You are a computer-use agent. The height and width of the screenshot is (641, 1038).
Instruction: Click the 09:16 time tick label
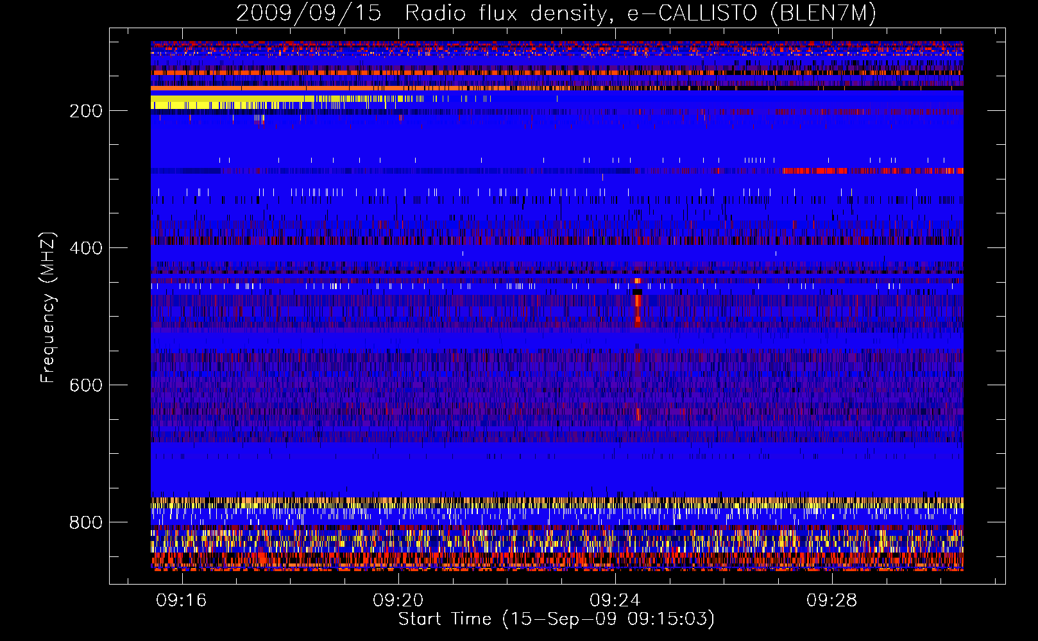(182, 600)
